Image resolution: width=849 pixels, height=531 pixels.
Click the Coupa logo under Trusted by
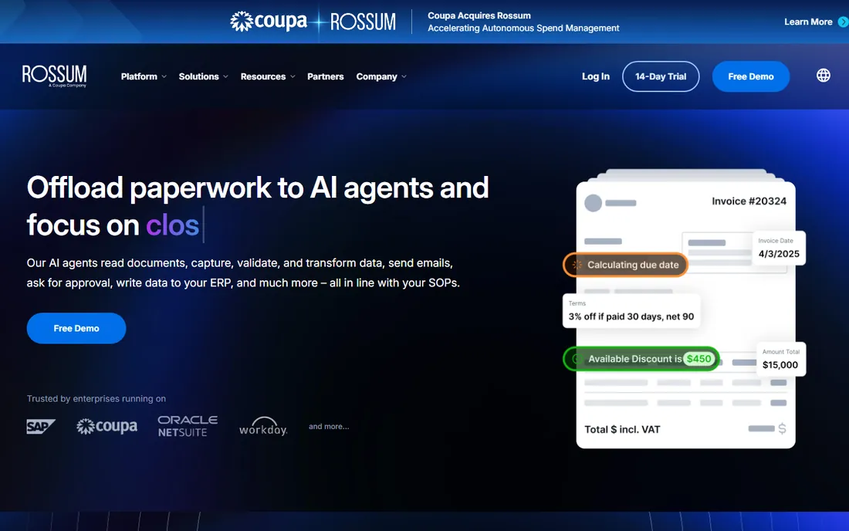coord(107,427)
